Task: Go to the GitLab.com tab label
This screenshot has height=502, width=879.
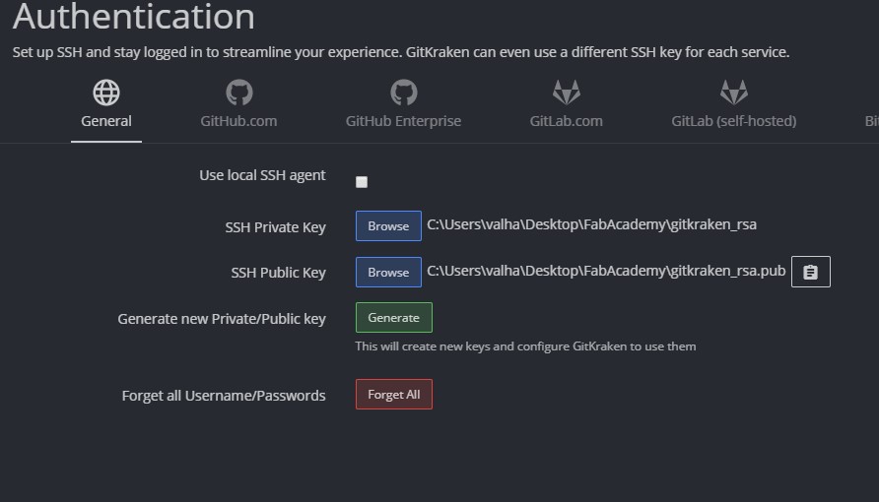Action: tap(566, 121)
